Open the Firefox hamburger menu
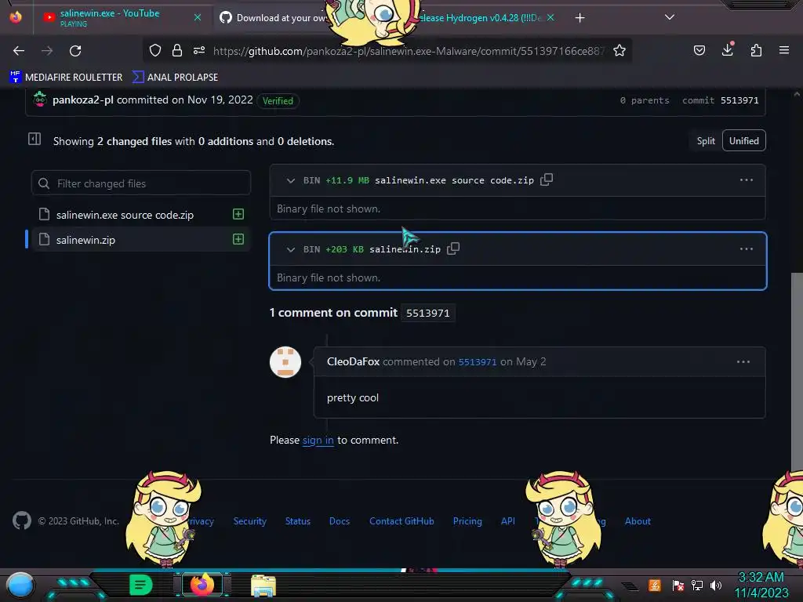Image resolution: width=803 pixels, height=602 pixels. pos(784,50)
